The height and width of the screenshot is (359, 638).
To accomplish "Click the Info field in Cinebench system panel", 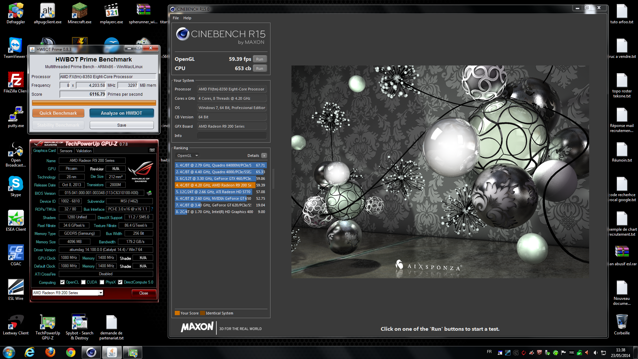I will [x=232, y=136].
